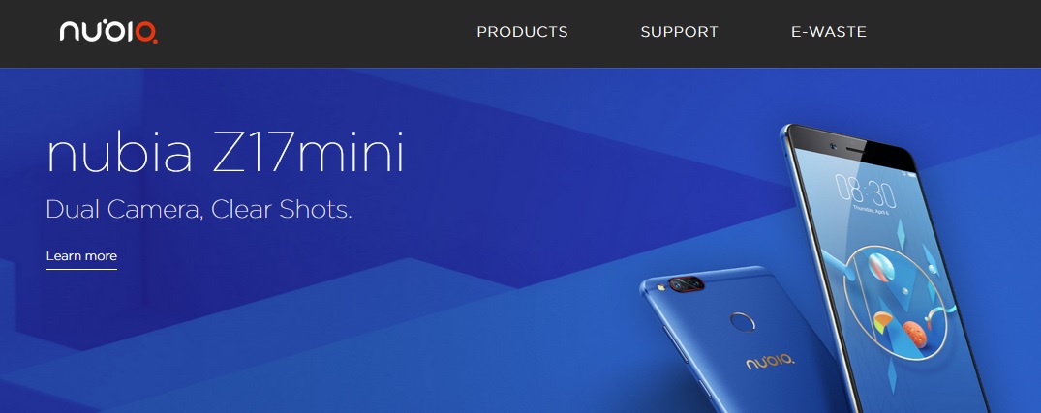The width and height of the screenshot is (1041, 413).
Task: Click the 08:30 clock on phone screen
Action: tap(865, 191)
